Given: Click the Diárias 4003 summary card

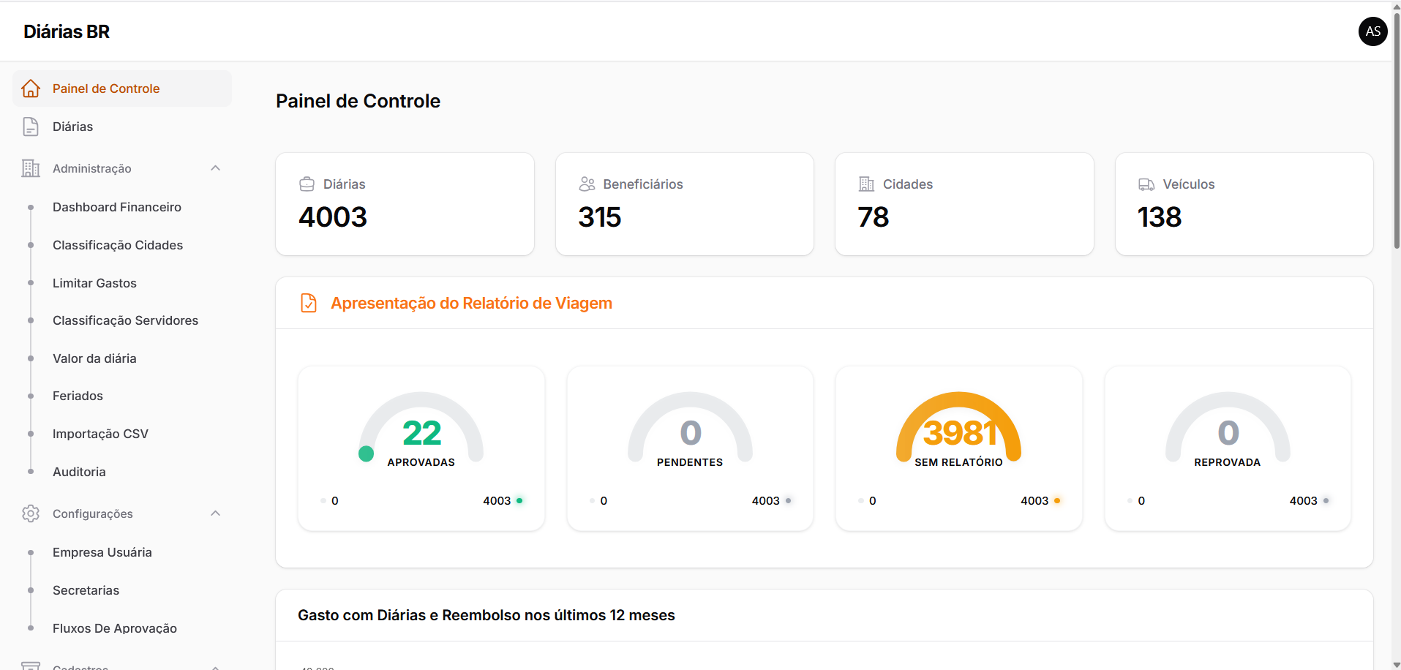Looking at the screenshot, I should coord(405,204).
